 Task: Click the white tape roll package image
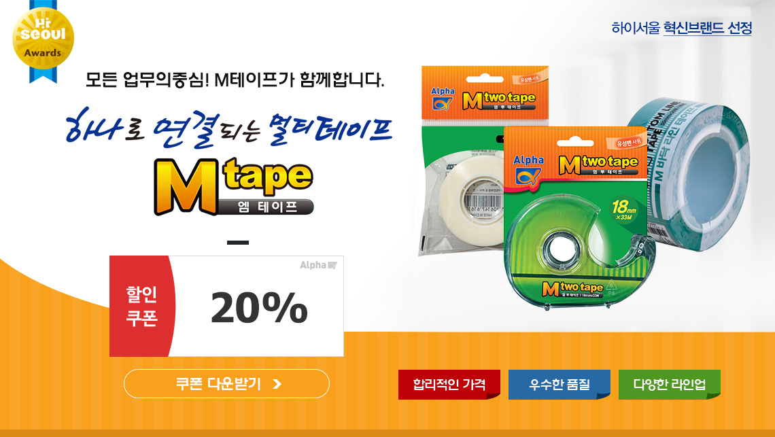tap(462, 161)
